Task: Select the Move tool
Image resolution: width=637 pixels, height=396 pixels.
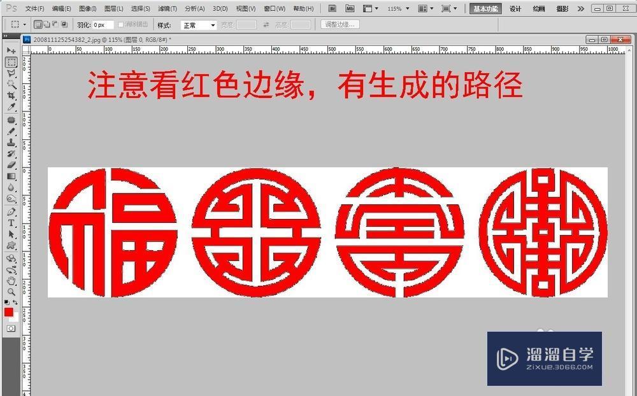Action: coord(11,50)
